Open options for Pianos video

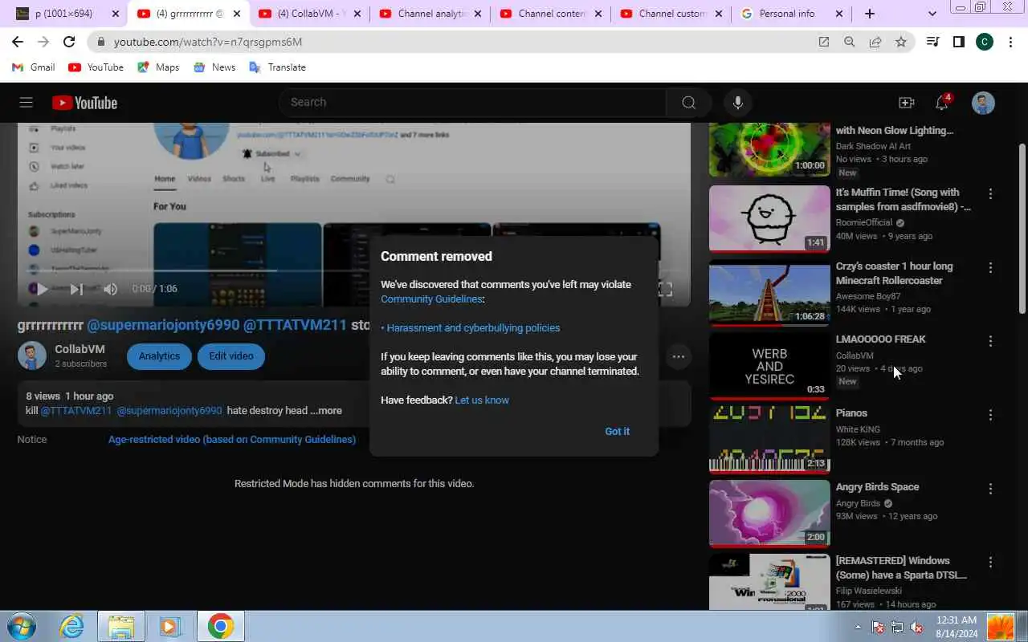[x=990, y=415]
